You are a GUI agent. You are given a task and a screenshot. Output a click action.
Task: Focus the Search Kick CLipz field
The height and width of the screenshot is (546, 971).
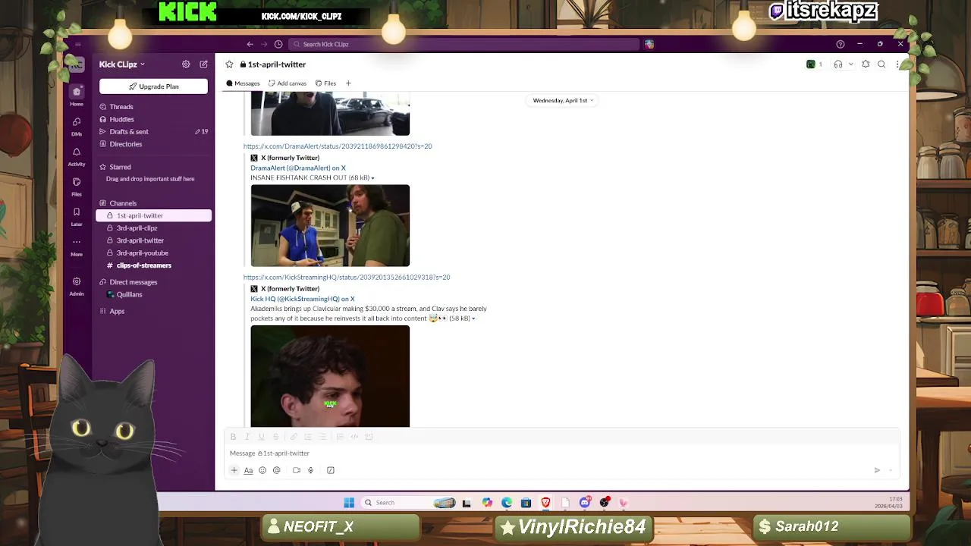(464, 44)
